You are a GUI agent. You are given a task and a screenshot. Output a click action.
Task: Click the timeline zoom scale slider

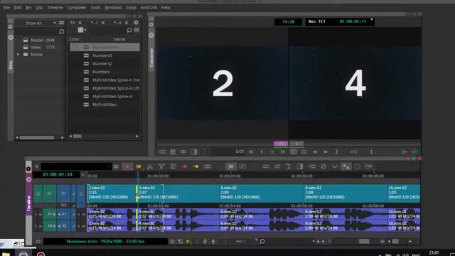pos(364,241)
